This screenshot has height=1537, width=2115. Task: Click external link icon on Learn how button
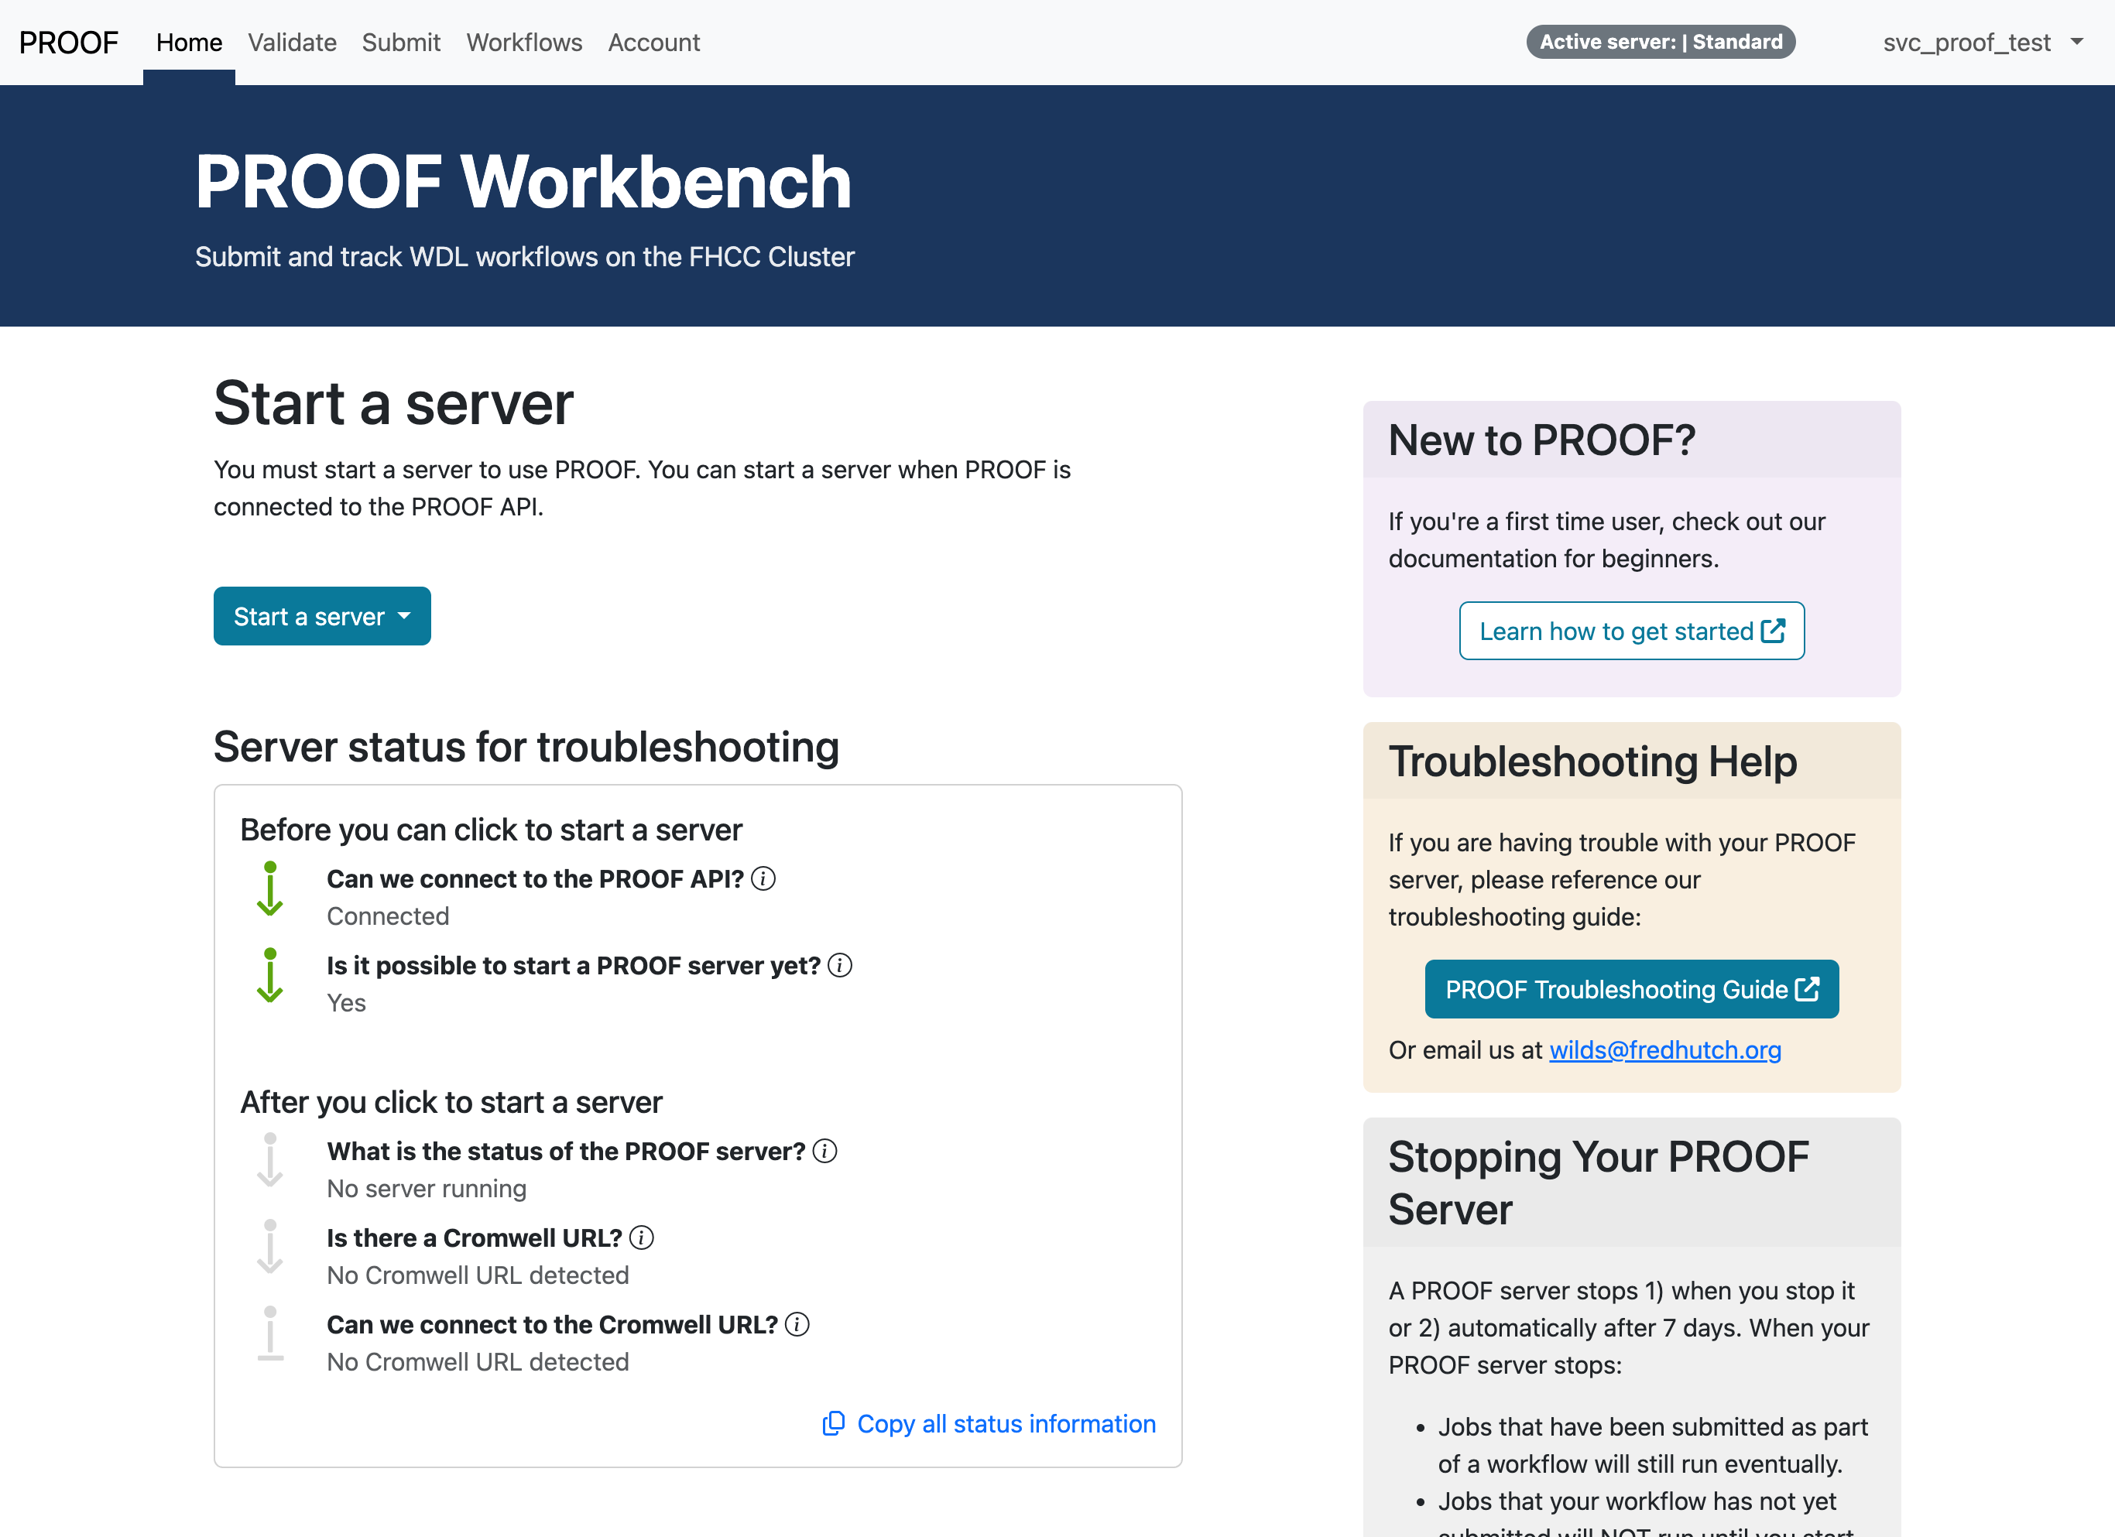[x=1773, y=631]
